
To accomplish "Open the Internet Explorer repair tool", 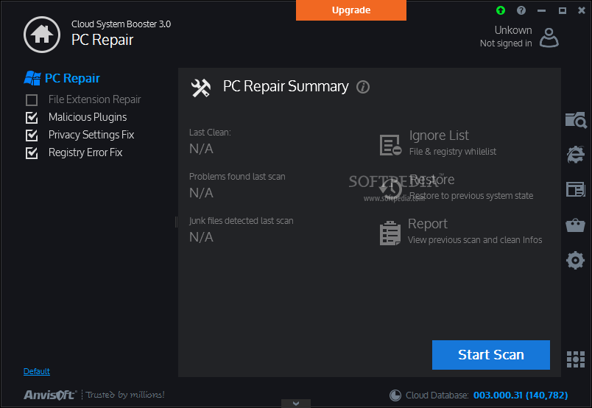I will [575, 154].
